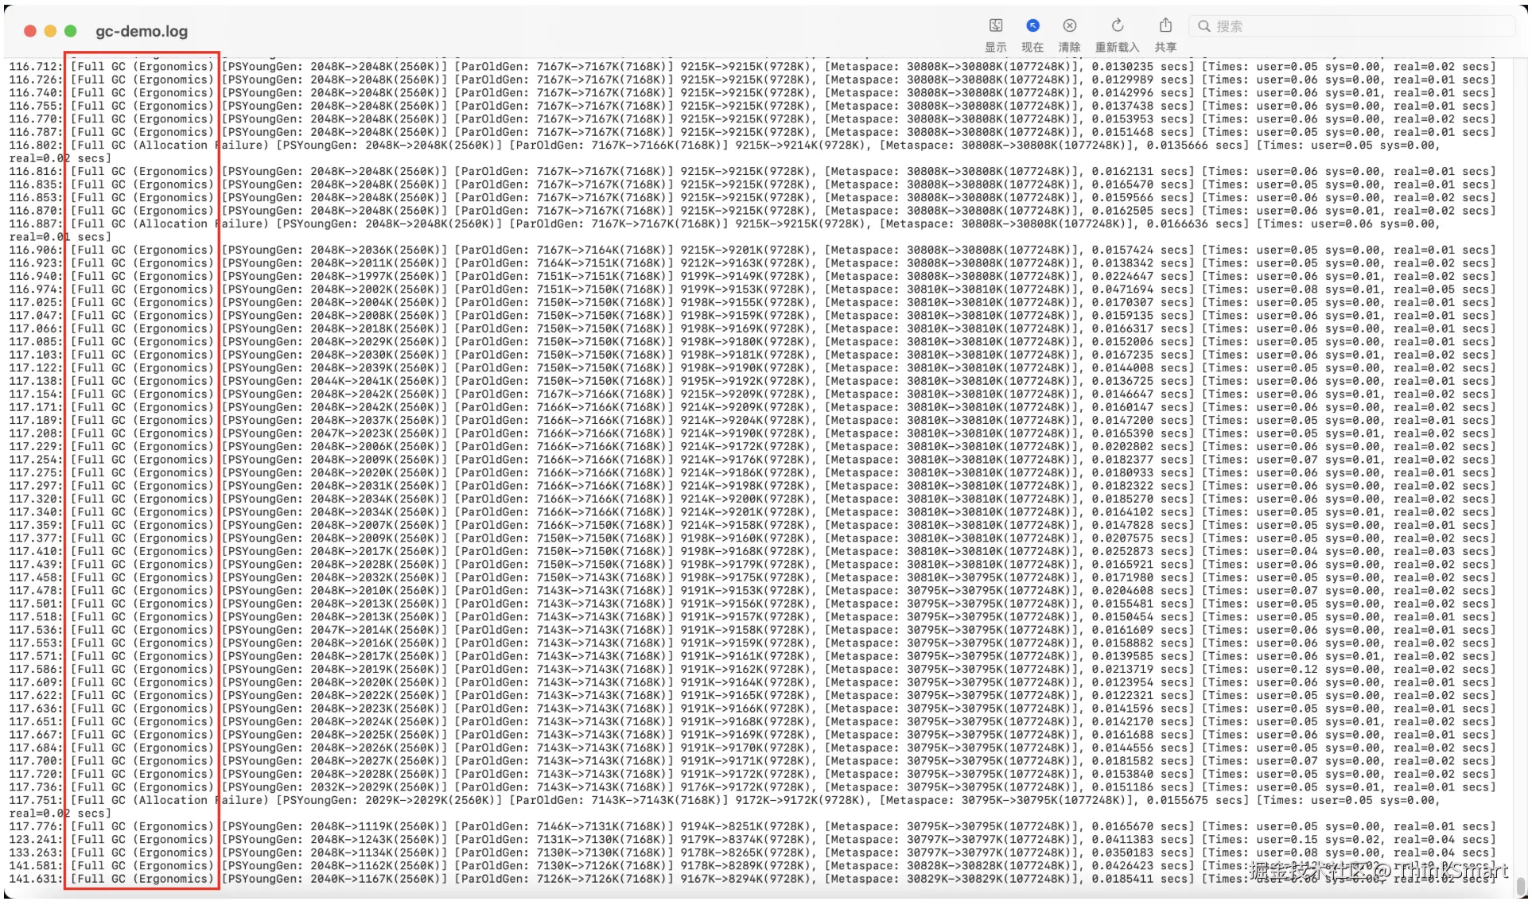Focus the 搜索 search text field
The image size is (1532, 905).
coord(1352,26)
